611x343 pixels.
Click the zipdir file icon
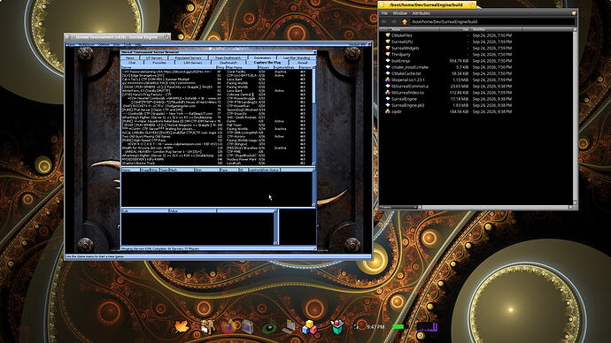click(388, 111)
